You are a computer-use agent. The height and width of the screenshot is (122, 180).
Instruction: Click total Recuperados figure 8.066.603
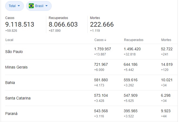point(63,24)
